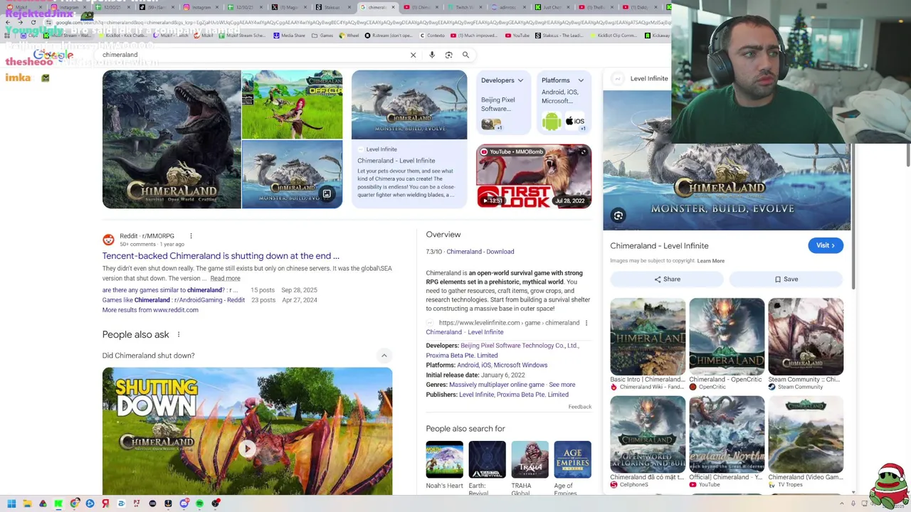Open levelinfinite.com result options menu
The image size is (911, 512).
coord(586,323)
